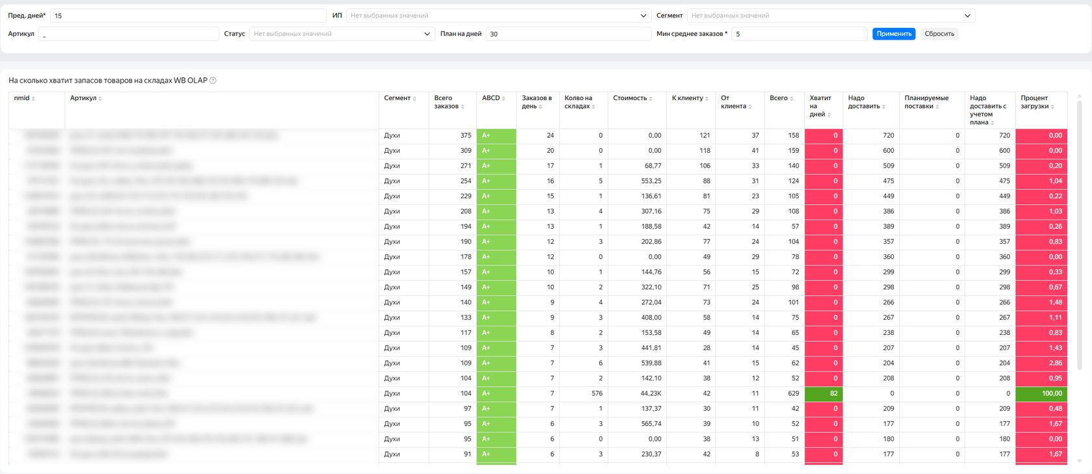This screenshot has height=474, width=1092.
Task: Sort by the Всего column beside От клиента
Action: [x=792, y=99]
